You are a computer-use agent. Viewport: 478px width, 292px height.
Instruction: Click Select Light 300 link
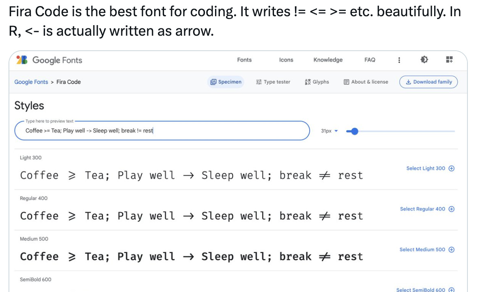[x=426, y=168]
